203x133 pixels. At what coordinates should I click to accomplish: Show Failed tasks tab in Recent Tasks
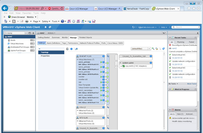[x=191, y=42]
